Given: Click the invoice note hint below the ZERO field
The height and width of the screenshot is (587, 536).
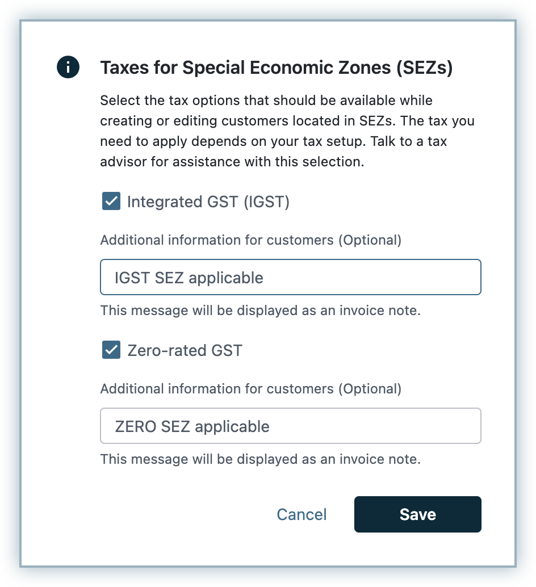Looking at the screenshot, I should point(260,459).
